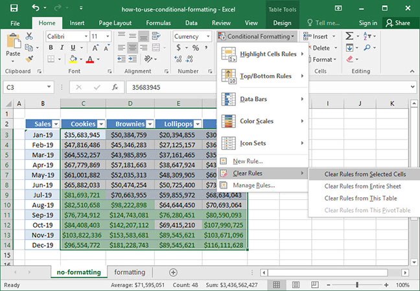The width and height of the screenshot is (420, 291).
Task: Click the Conditional Formatting button
Action: point(257,36)
